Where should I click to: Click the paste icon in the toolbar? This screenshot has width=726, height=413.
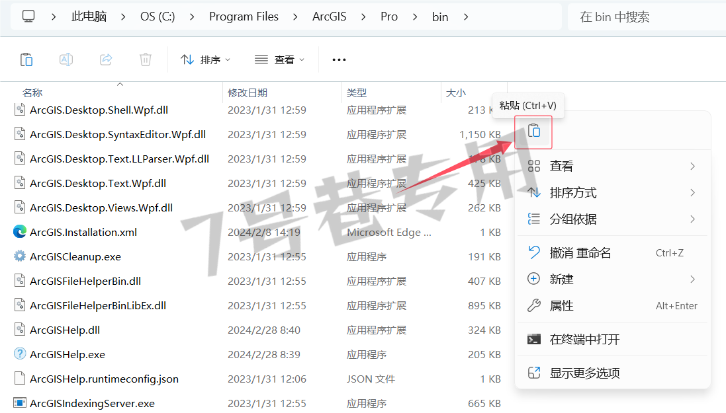coord(26,59)
